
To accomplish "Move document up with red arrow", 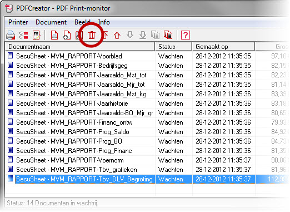I will (x=117, y=35).
